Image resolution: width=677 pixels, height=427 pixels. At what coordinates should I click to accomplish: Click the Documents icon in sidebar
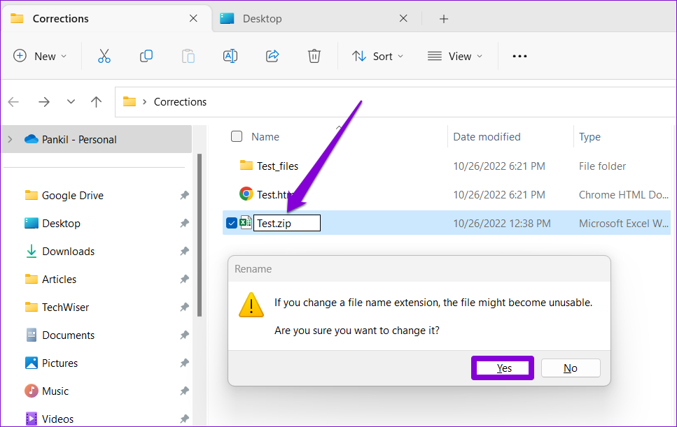tap(31, 335)
